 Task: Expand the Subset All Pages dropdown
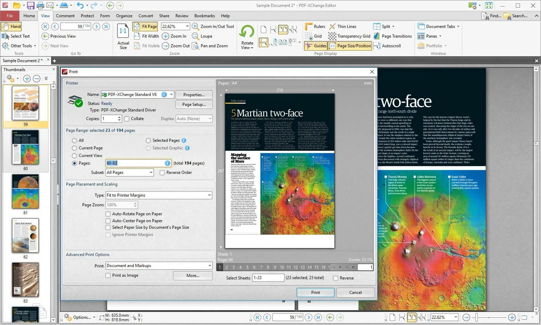(x=130, y=173)
